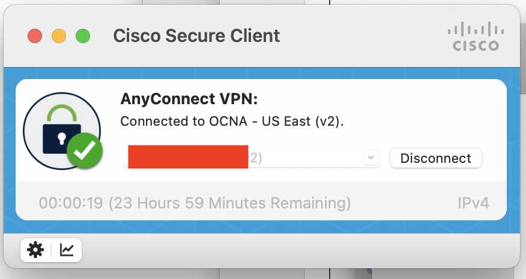This screenshot has height=279, width=526.
Task: Select the AnyConnect VPN heading
Action: pyautogui.click(x=189, y=99)
